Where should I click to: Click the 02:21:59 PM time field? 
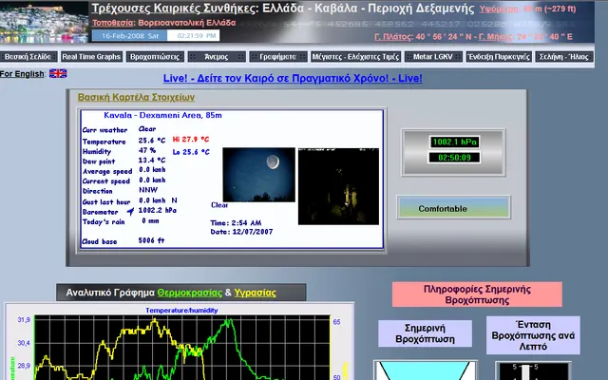click(194, 36)
